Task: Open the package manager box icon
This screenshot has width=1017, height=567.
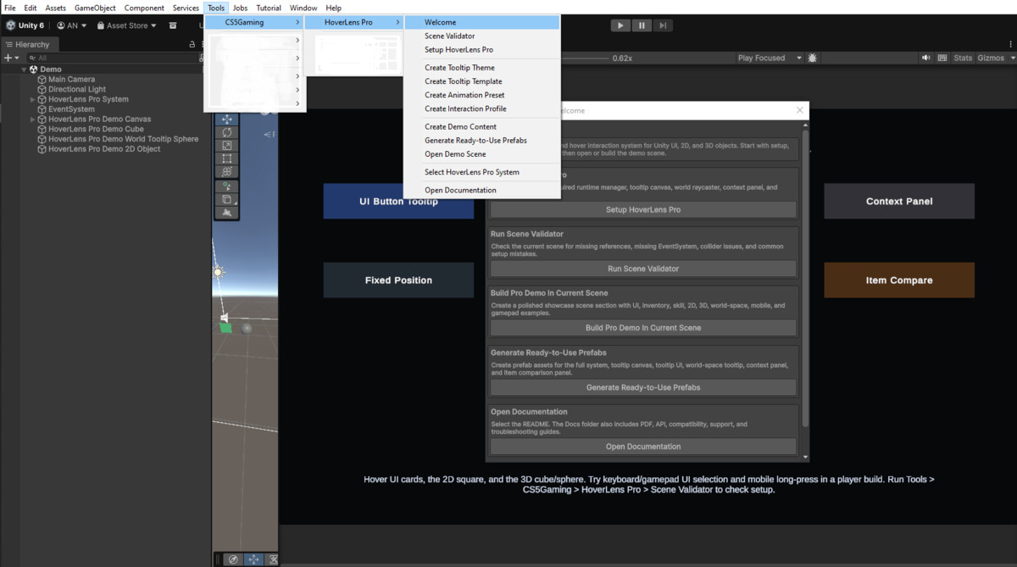Action: click(173, 25)
